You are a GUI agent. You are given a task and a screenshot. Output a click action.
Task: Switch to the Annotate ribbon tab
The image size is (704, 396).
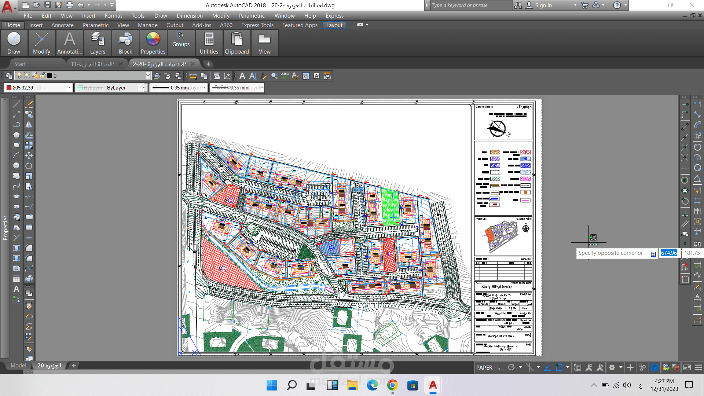click(62, 25)
